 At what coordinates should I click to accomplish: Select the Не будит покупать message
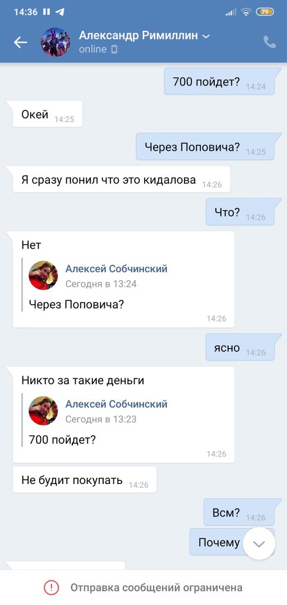click(x=85, y=480)
